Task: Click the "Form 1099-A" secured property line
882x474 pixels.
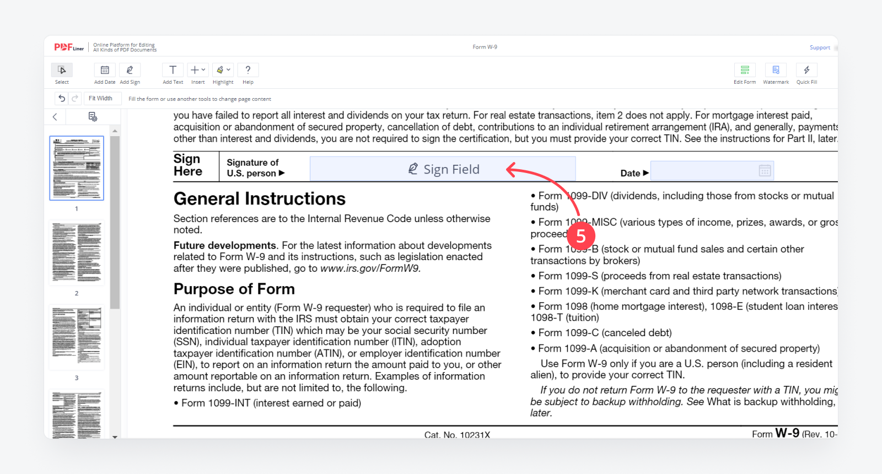Action: click(675, 348)
